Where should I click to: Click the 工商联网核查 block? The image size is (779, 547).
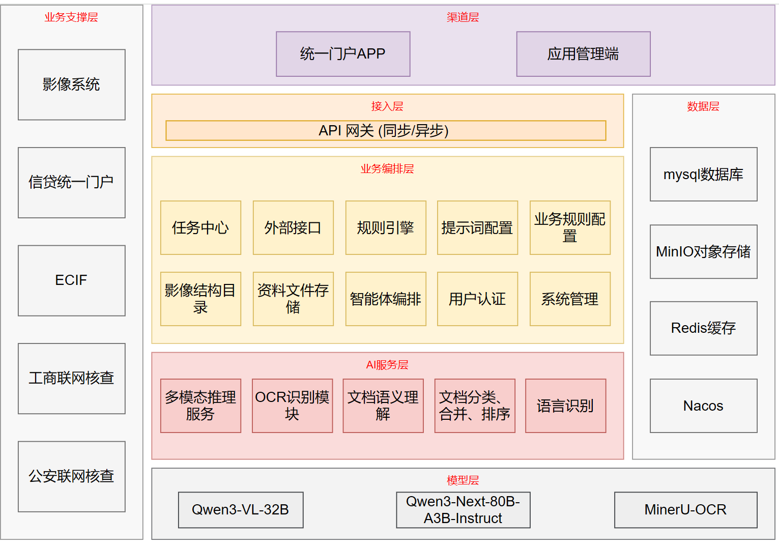tap(72, 379)
